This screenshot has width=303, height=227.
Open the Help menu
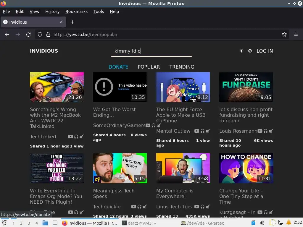[115, 12]
